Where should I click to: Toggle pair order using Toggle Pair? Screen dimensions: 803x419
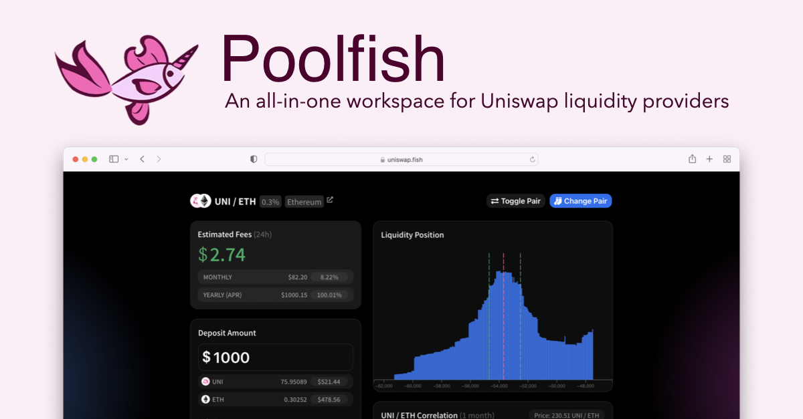tap(515, 200)
